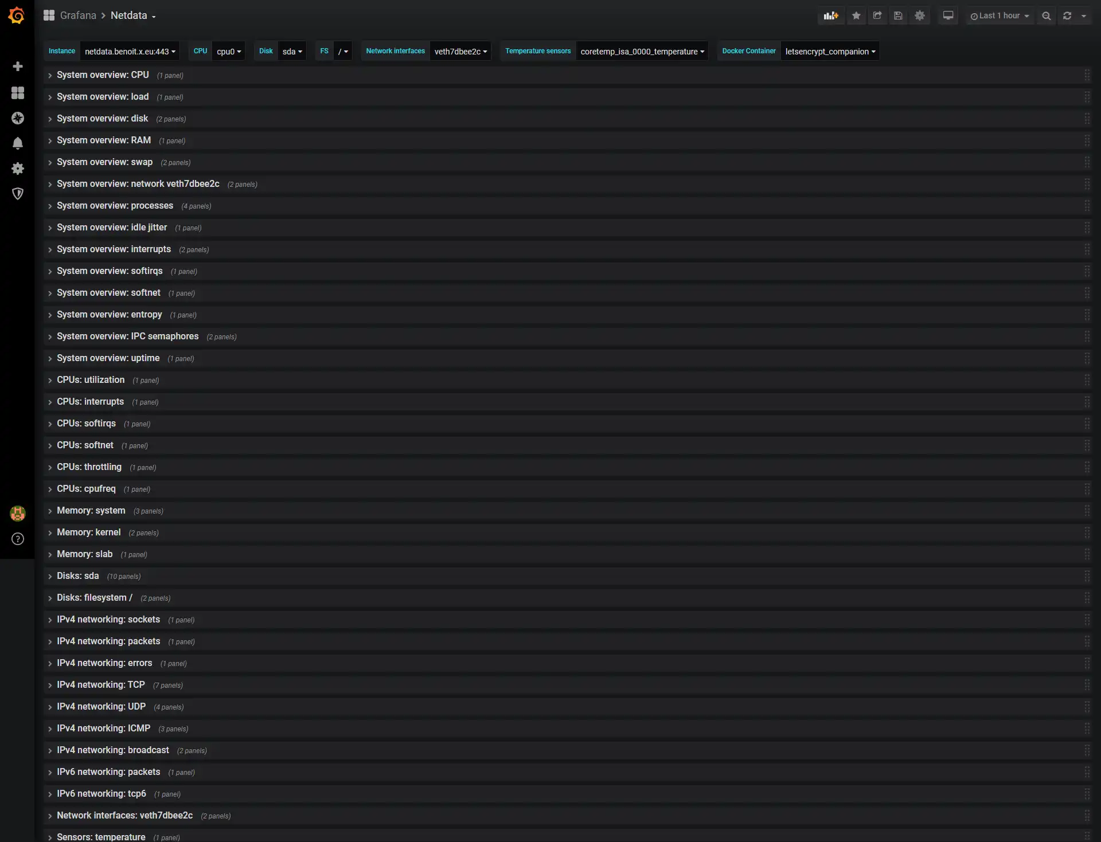
Task: Open the CPU variable dropdown showing cpu0
Action: pos(228,51)
